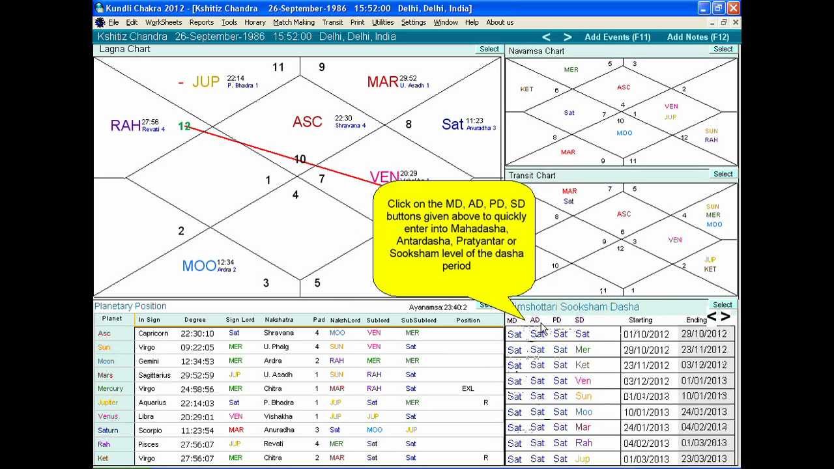This screenshot has height=469, width=834.
Task: Open the Settings menu
Action: [x=414, y=22]
